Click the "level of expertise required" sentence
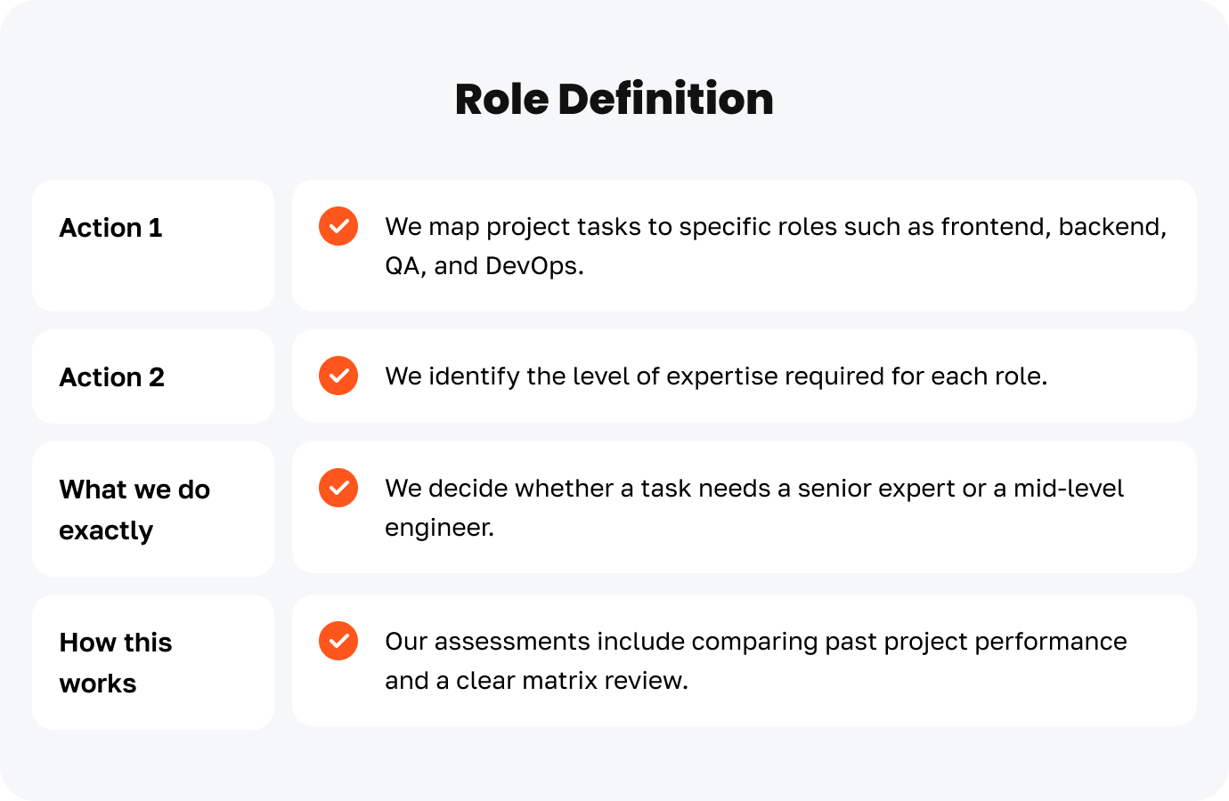 [716, 376]
